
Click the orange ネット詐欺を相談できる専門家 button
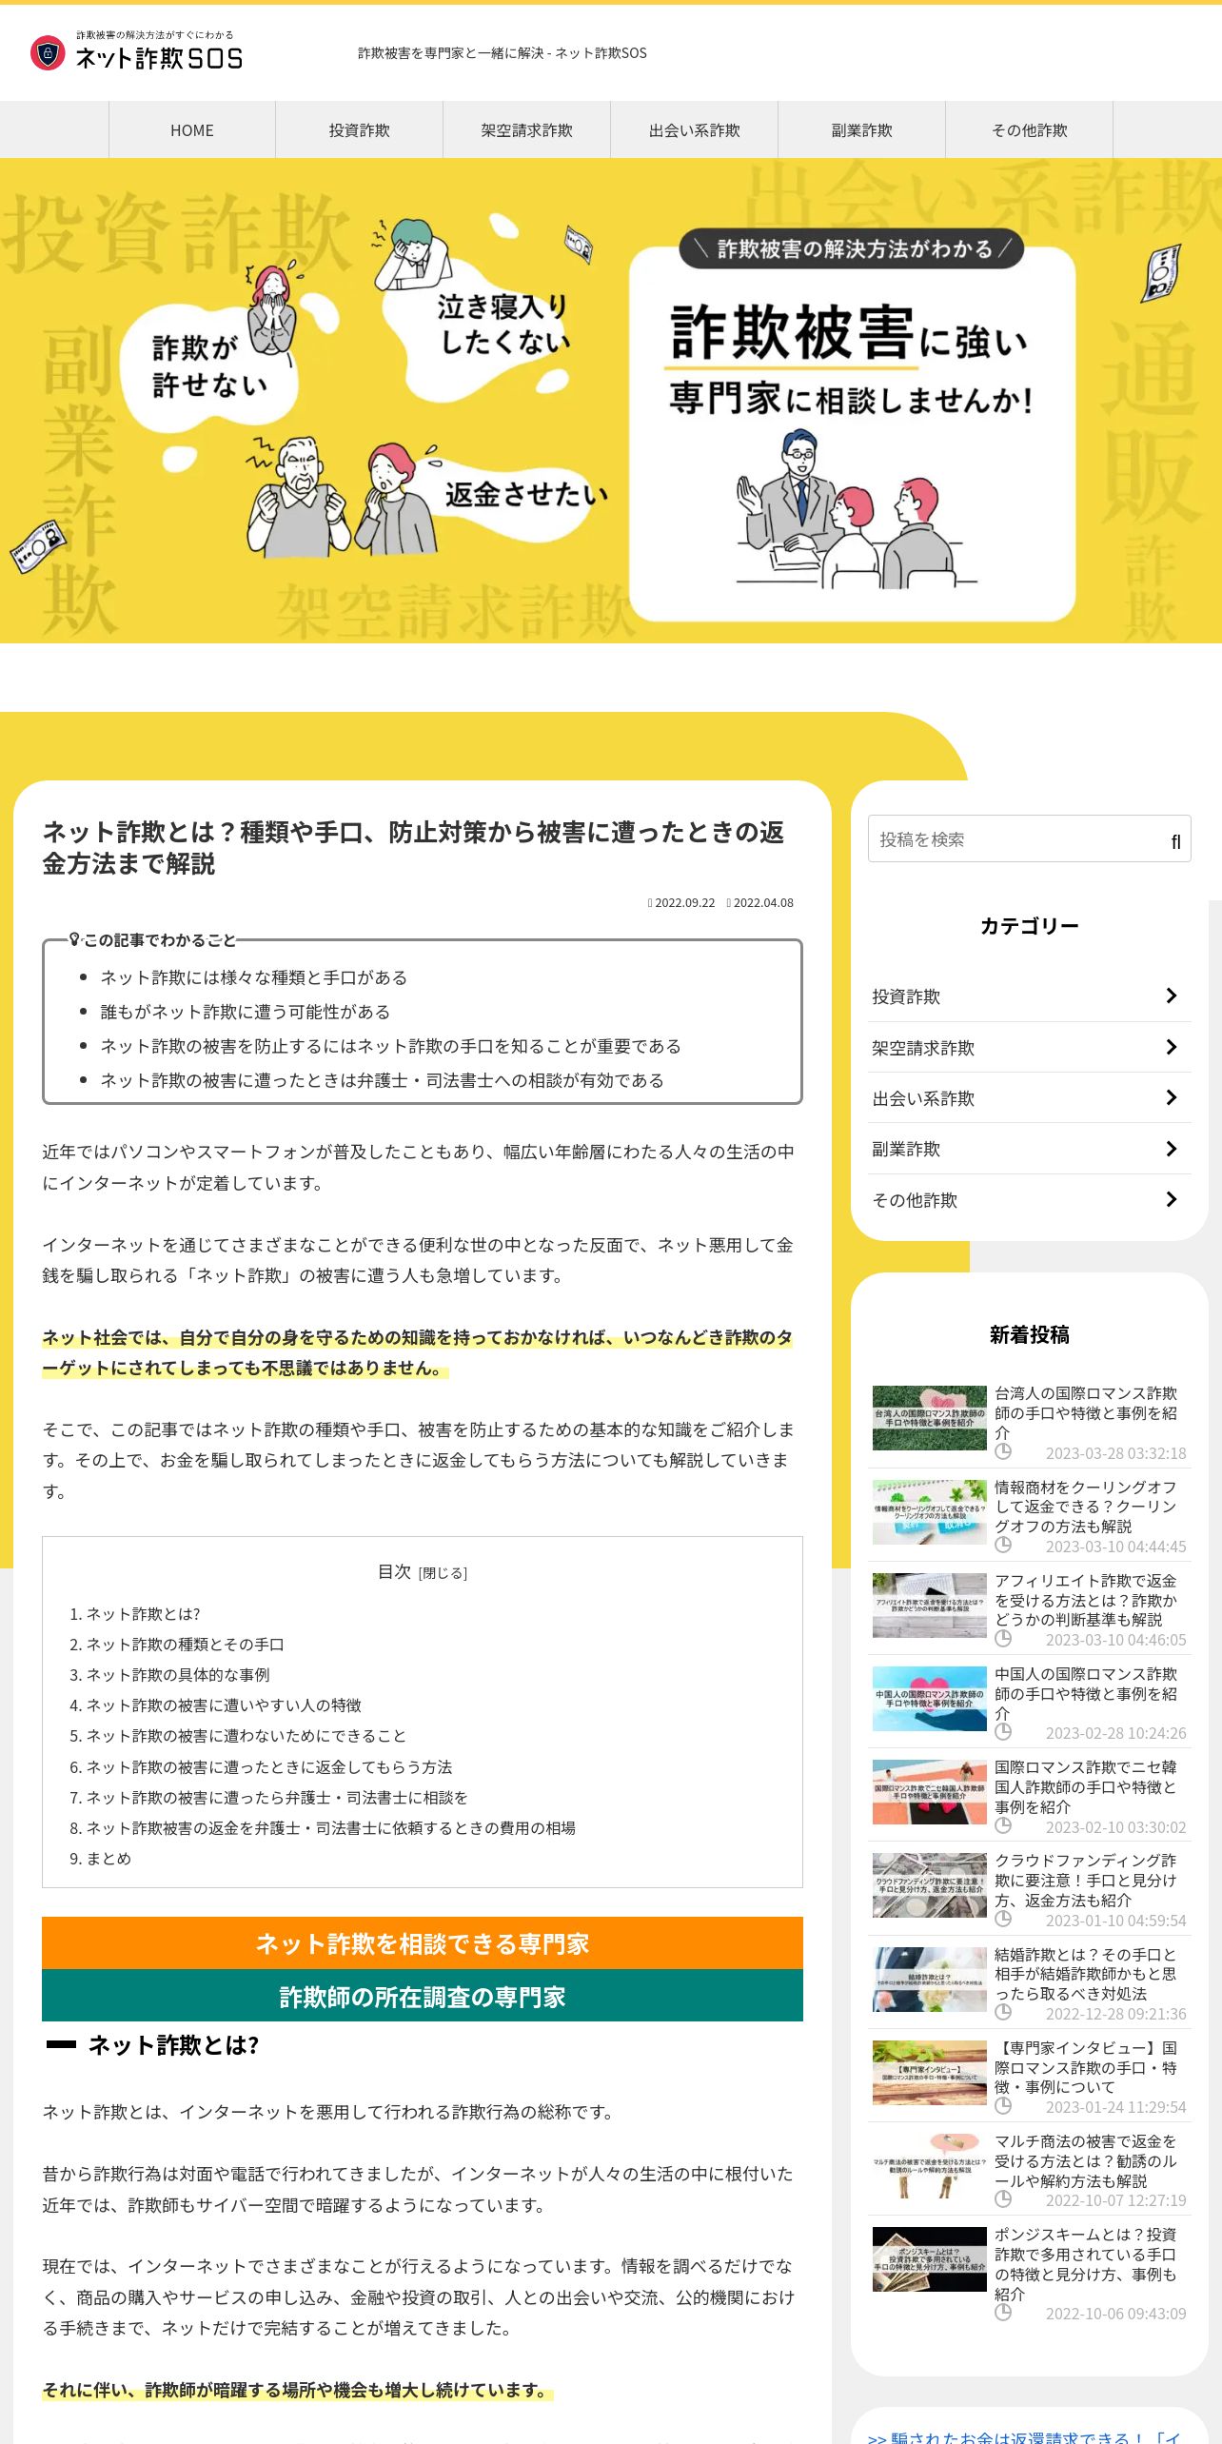423,1943
